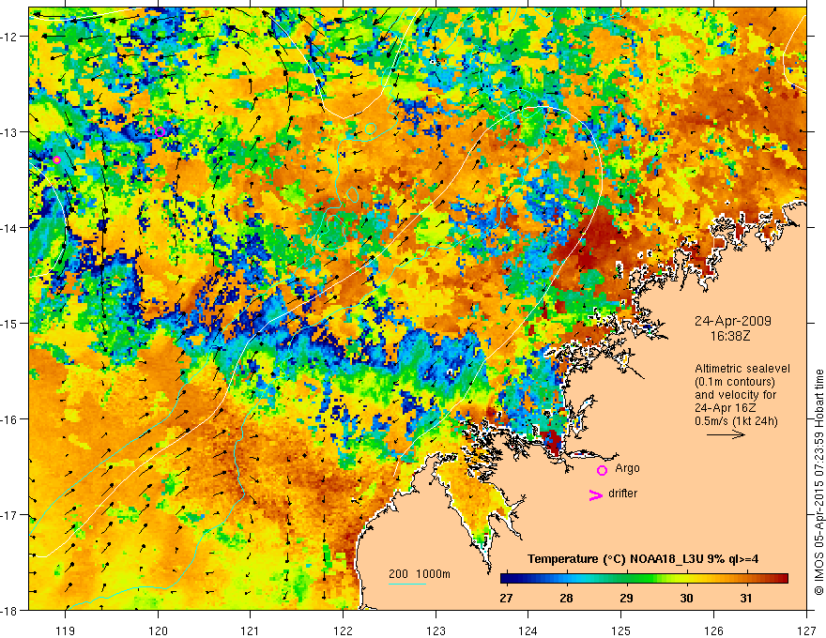The width and height of the screenshot is (826, 638).
Task: Click the 'Altimetric sealevel' text line
Action: click(742, 369)
